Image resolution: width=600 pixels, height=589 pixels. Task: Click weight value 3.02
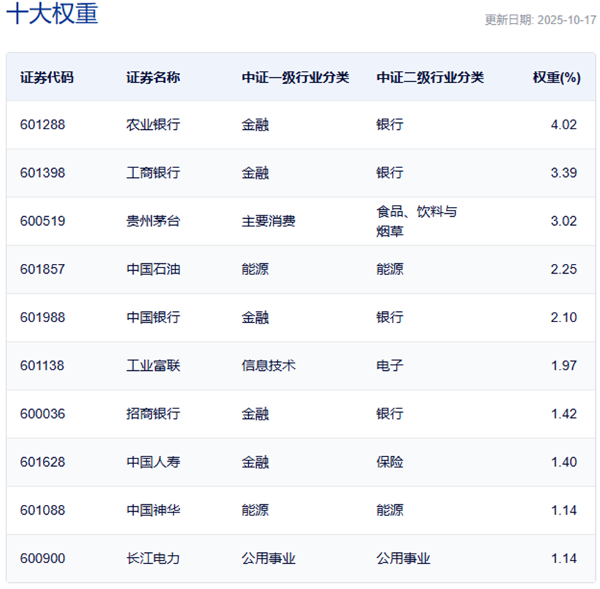click(564, 221)
